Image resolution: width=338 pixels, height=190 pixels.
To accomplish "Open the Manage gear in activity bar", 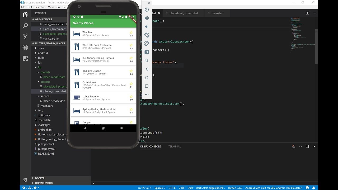I will 25,180.
